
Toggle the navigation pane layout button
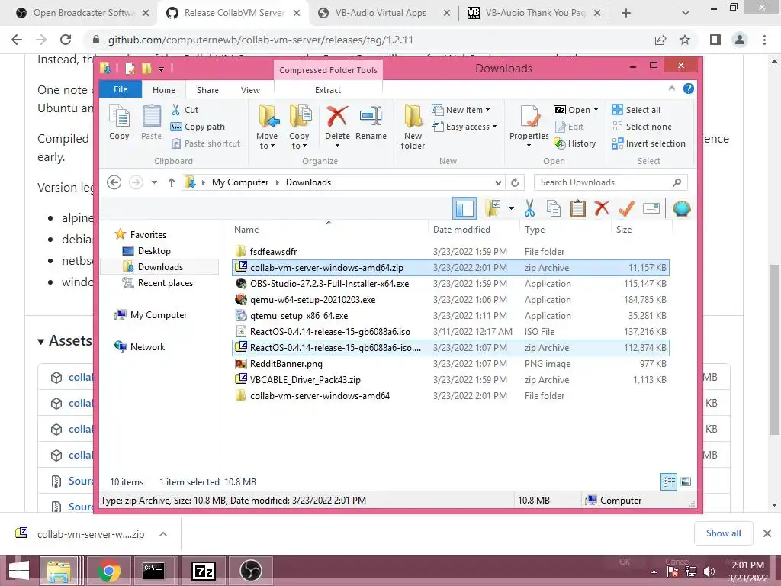[464, 208]
